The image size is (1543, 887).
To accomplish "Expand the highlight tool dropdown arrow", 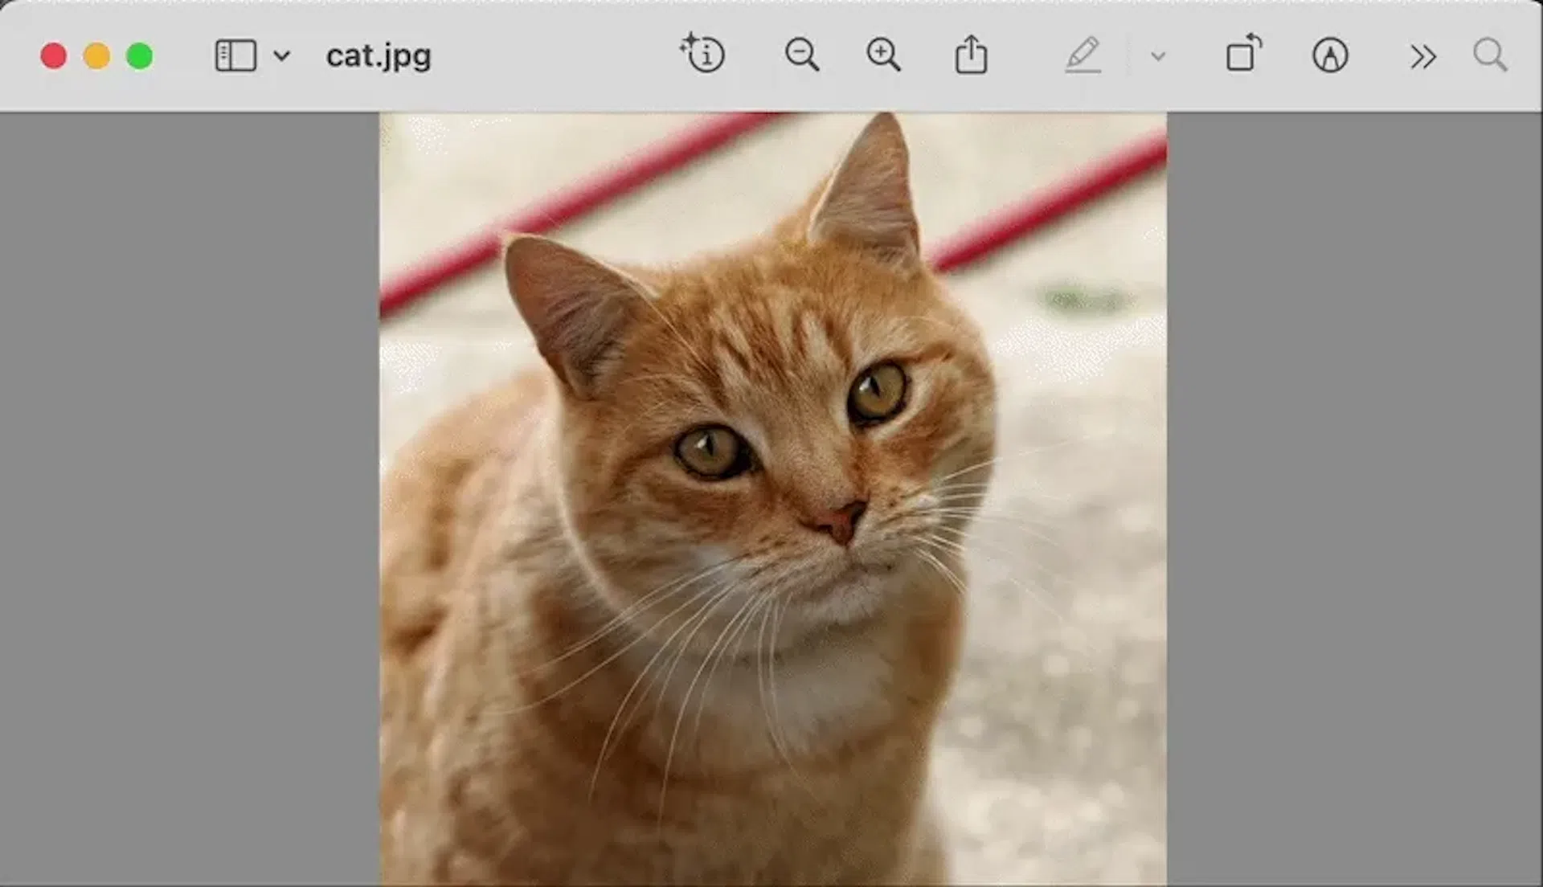I will point(1157,56).
